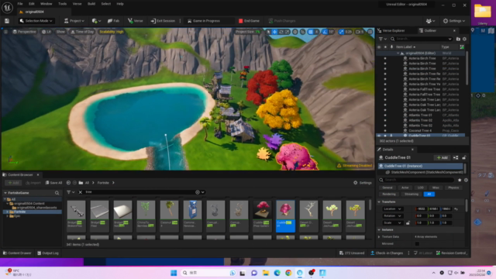Viewport: 496px width, 279px height.
Task: Toggle the Rendering details filter
Action: pyautogui.click(x=389, y=195)
